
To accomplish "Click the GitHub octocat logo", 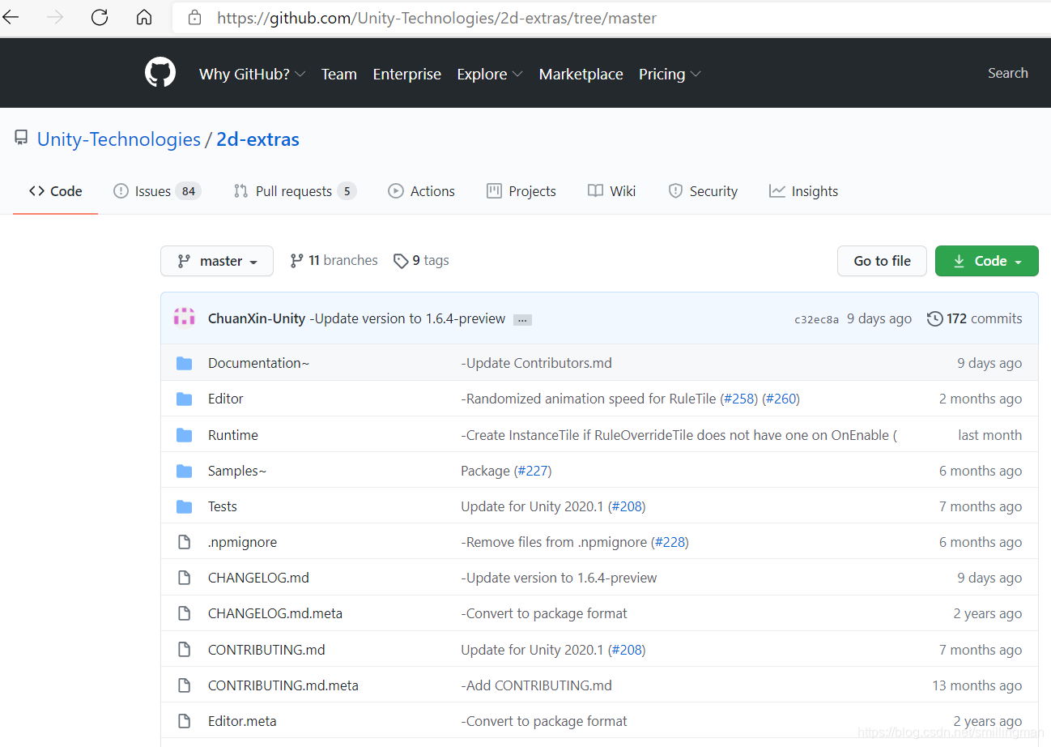I will pyautogui.click(x=160, y=73).
